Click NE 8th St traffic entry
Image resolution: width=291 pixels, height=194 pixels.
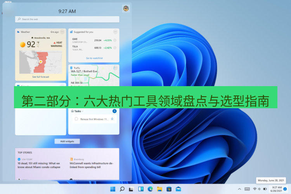coord(77,83)
